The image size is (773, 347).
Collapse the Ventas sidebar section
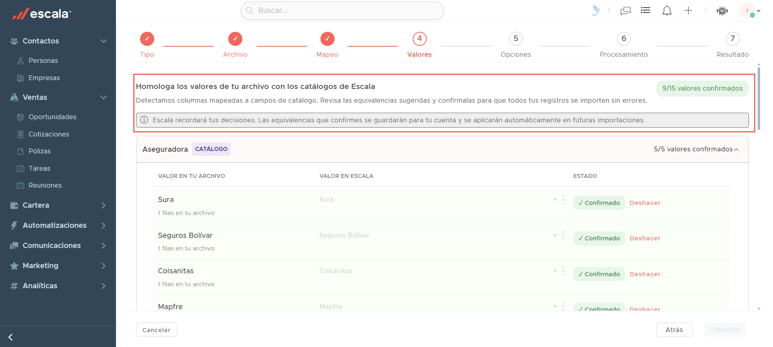(x=103, y=97)
